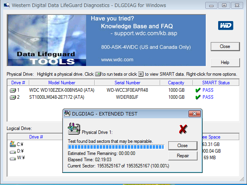
Task: Click 1000 GB capacity of drive 1
Action: point(176,90)
